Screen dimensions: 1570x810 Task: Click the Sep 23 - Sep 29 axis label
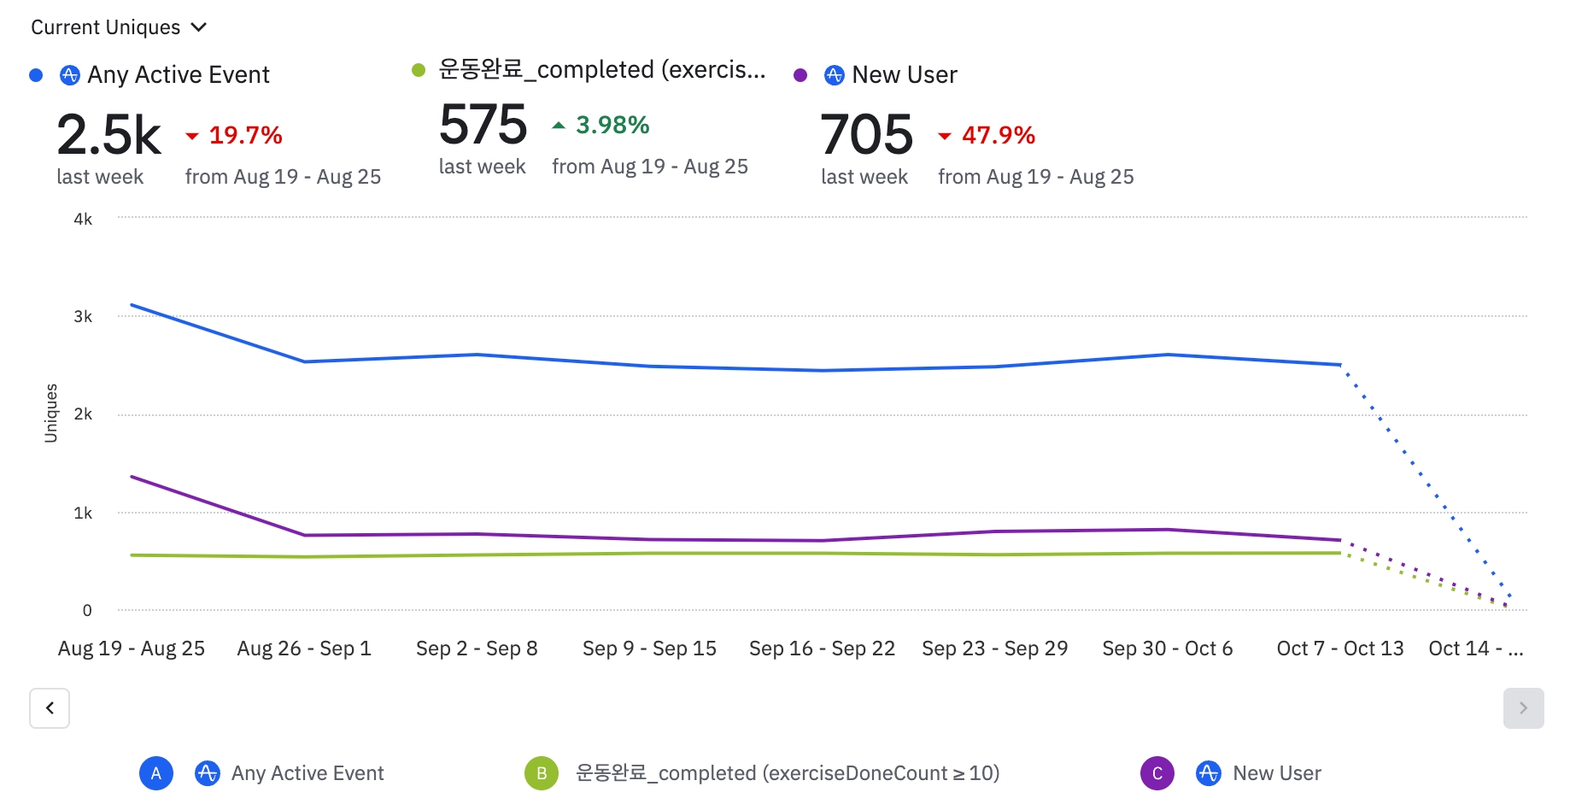click(995, 649)
